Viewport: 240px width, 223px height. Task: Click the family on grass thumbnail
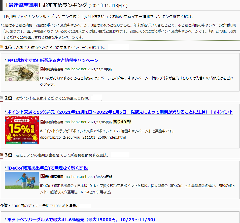(x=22, y=180)
